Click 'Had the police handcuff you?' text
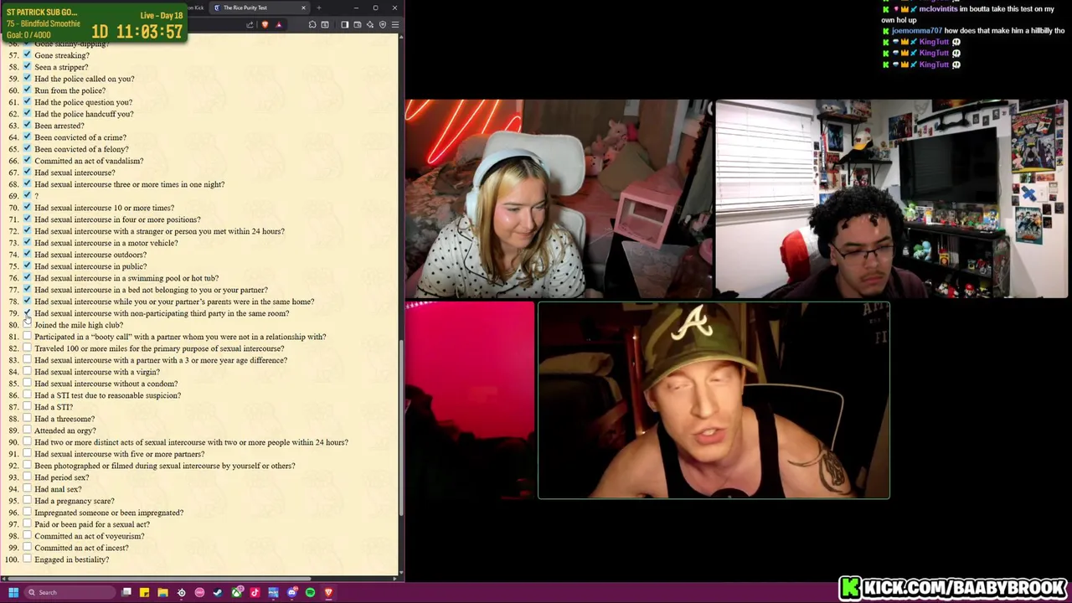The height and width of the screenshot is (603, 1072). coord(84,114)
